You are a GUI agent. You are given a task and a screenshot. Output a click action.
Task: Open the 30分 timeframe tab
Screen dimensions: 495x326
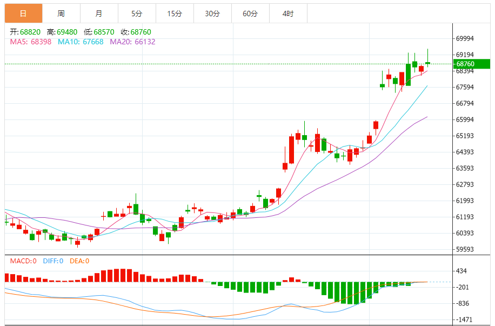(213, 14)
